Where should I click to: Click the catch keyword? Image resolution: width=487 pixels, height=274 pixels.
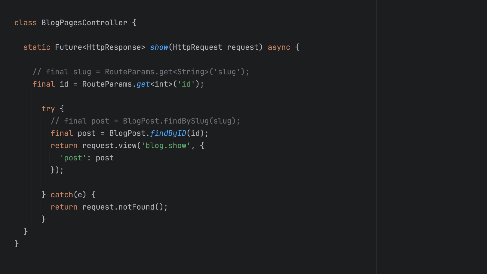62,195
